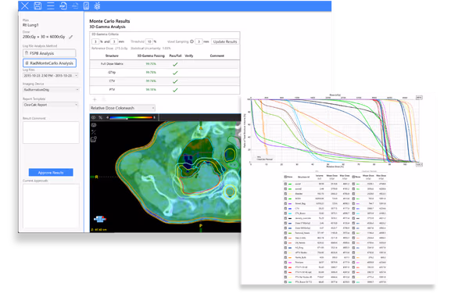469x294 pixels.
Task: Click the image export icon in the CT view
Action: (94, 139)
